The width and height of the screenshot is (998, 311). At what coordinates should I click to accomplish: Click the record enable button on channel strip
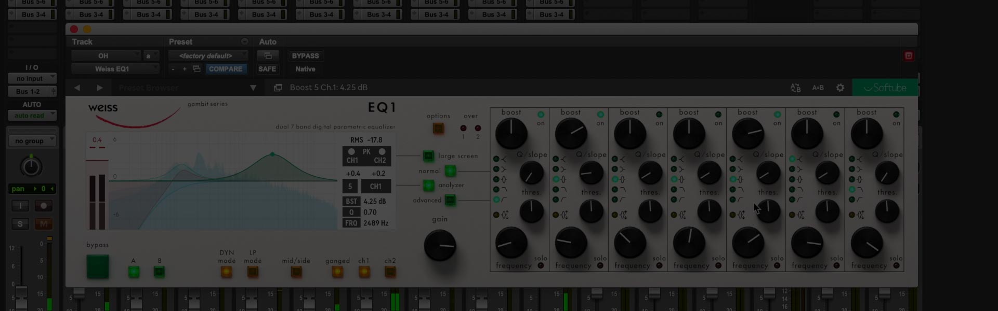44,206
